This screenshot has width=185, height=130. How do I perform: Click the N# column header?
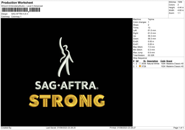coord(137,61)
